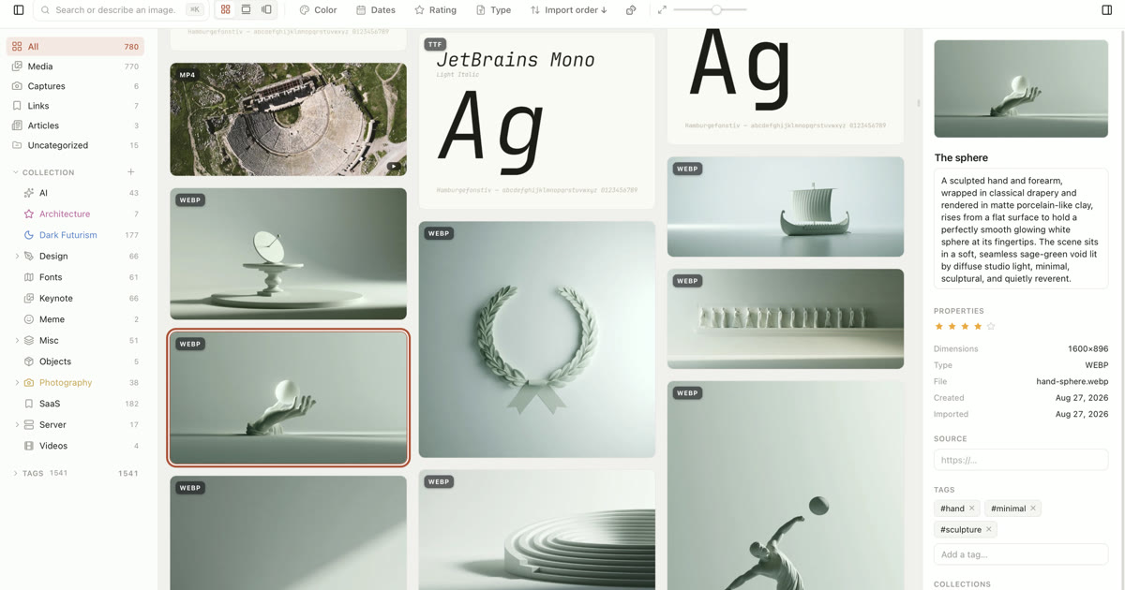The height and width of the screenshot is (590, 1125).
Task: Remove the #minimal tag
Action: pyautogui.click(x=1033, y=509)
